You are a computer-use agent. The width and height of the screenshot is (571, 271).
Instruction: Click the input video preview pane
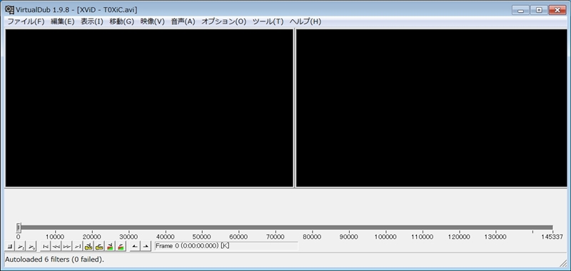pyautogui.click(x=149, y=108)
